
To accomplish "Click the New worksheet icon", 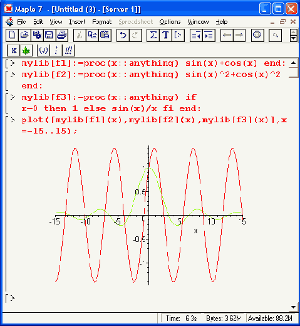I will tap(12, 35).
